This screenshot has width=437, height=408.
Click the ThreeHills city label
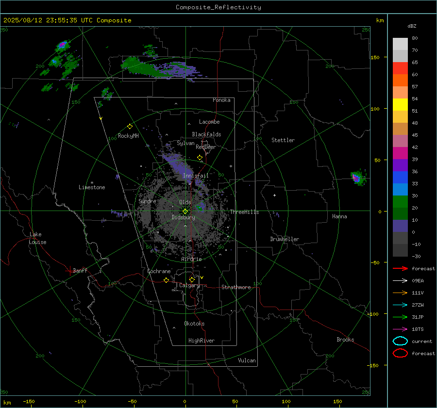[x=244, y=212]
